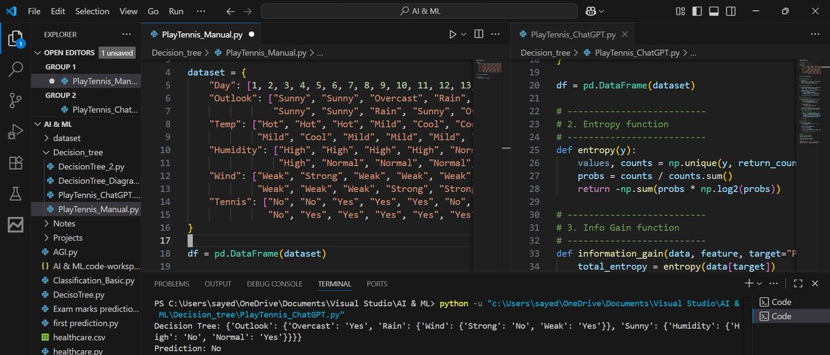Close the terminal panel
The height and width of the screenshot is (355, 830).
[x=816, y=283]
